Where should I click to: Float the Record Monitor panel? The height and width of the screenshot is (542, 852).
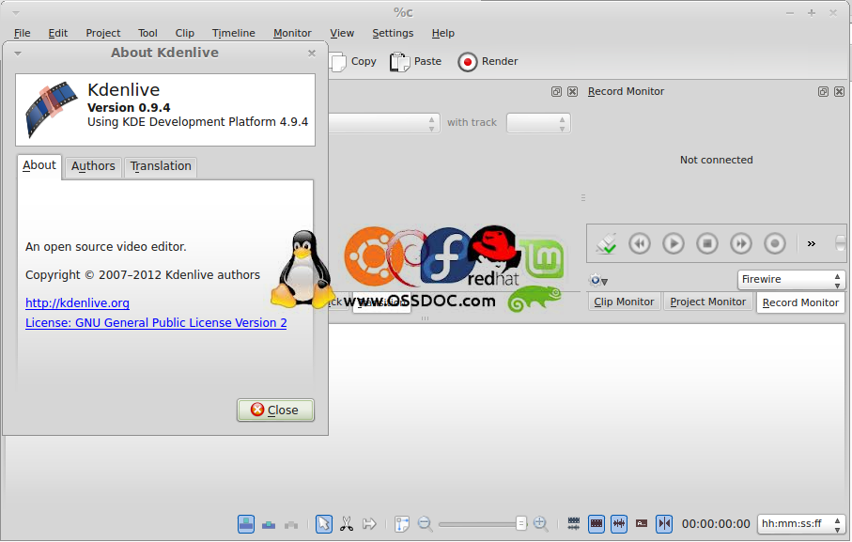823,92
